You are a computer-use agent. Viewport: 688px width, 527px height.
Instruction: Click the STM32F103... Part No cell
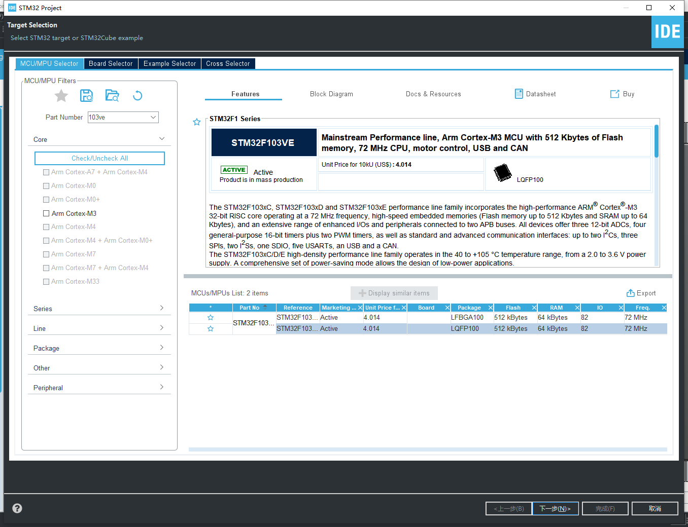click(x=254, y=323)
